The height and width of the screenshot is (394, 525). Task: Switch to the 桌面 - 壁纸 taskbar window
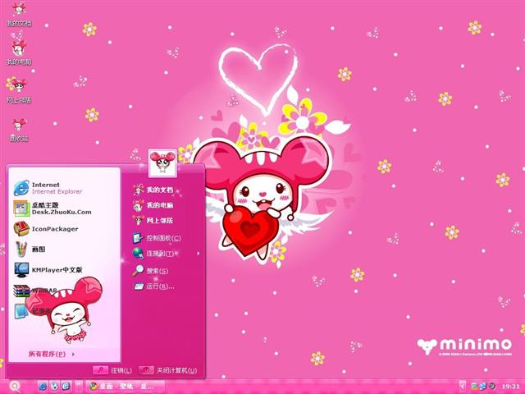(x=126, y=387)
